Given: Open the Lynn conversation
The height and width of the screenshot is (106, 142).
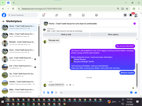Looking at the screenshot, I should (x=19, y=59).
